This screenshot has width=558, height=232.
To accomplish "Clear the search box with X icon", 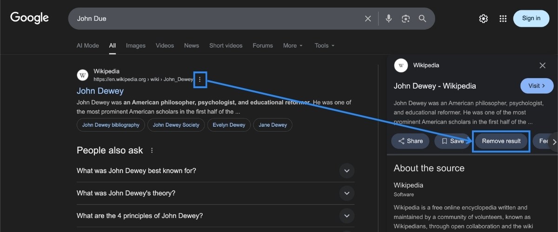I will click(x=368, y=19).
